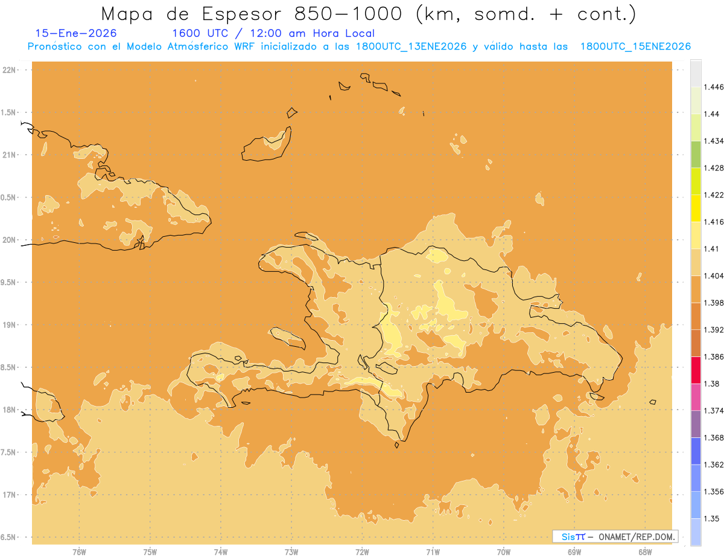The width and height of the screenshot is (724, 560).
Task: Click the colorbar label 1.446
Action: tap(714, 87)
